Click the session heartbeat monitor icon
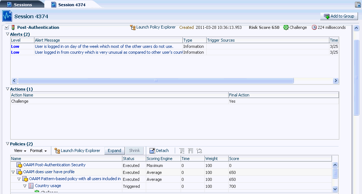Image resolution: width=362 pixels, height=194 pixels. click(x=7, y=16)
